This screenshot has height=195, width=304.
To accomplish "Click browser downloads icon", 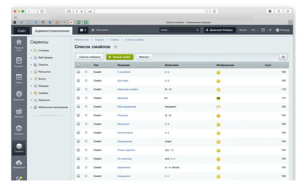I will 270,11.
